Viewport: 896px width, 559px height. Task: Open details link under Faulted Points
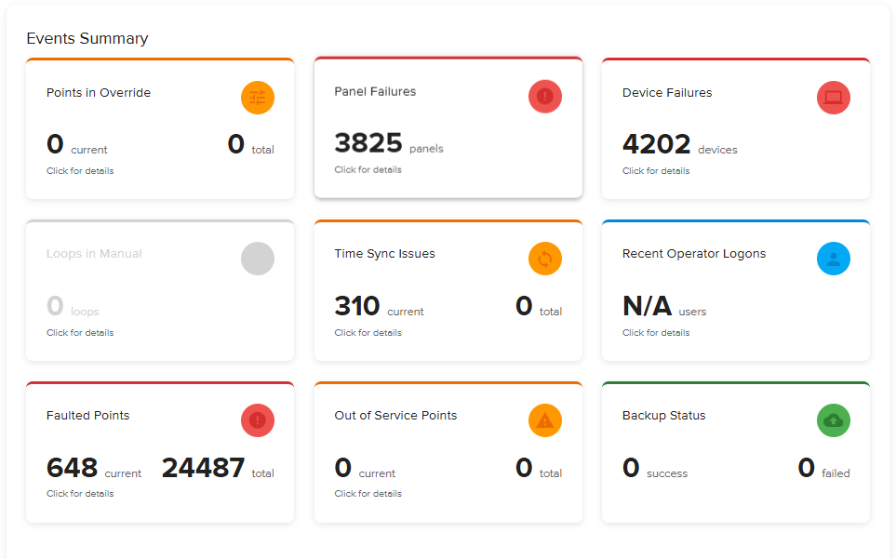pos(80,493)
